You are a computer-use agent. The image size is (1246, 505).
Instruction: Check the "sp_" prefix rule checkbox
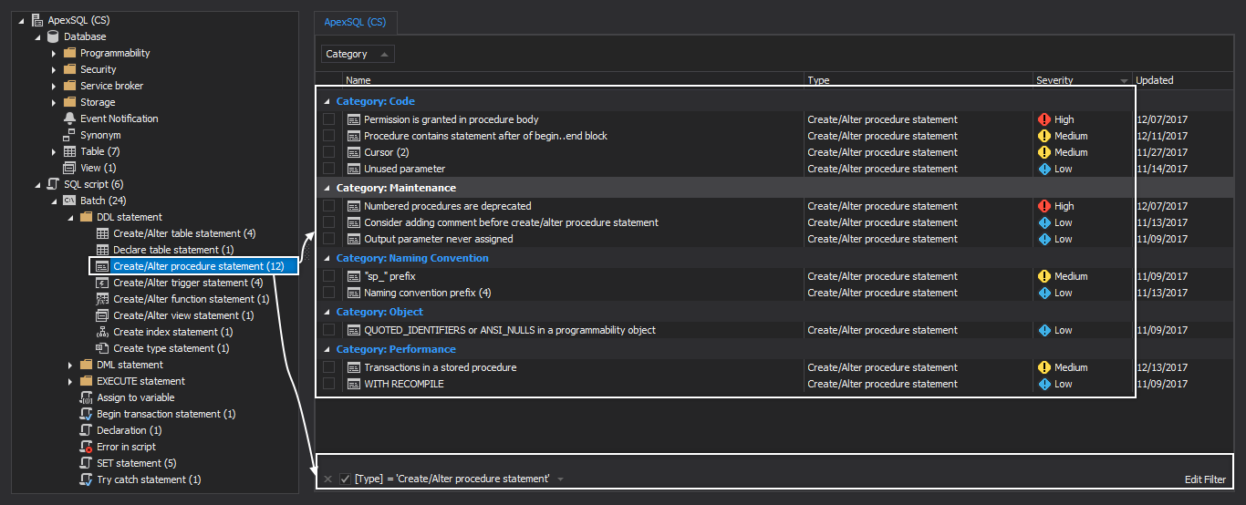(328, 276)
